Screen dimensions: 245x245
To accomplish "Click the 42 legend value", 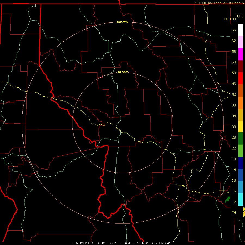I will pos(234,94).
